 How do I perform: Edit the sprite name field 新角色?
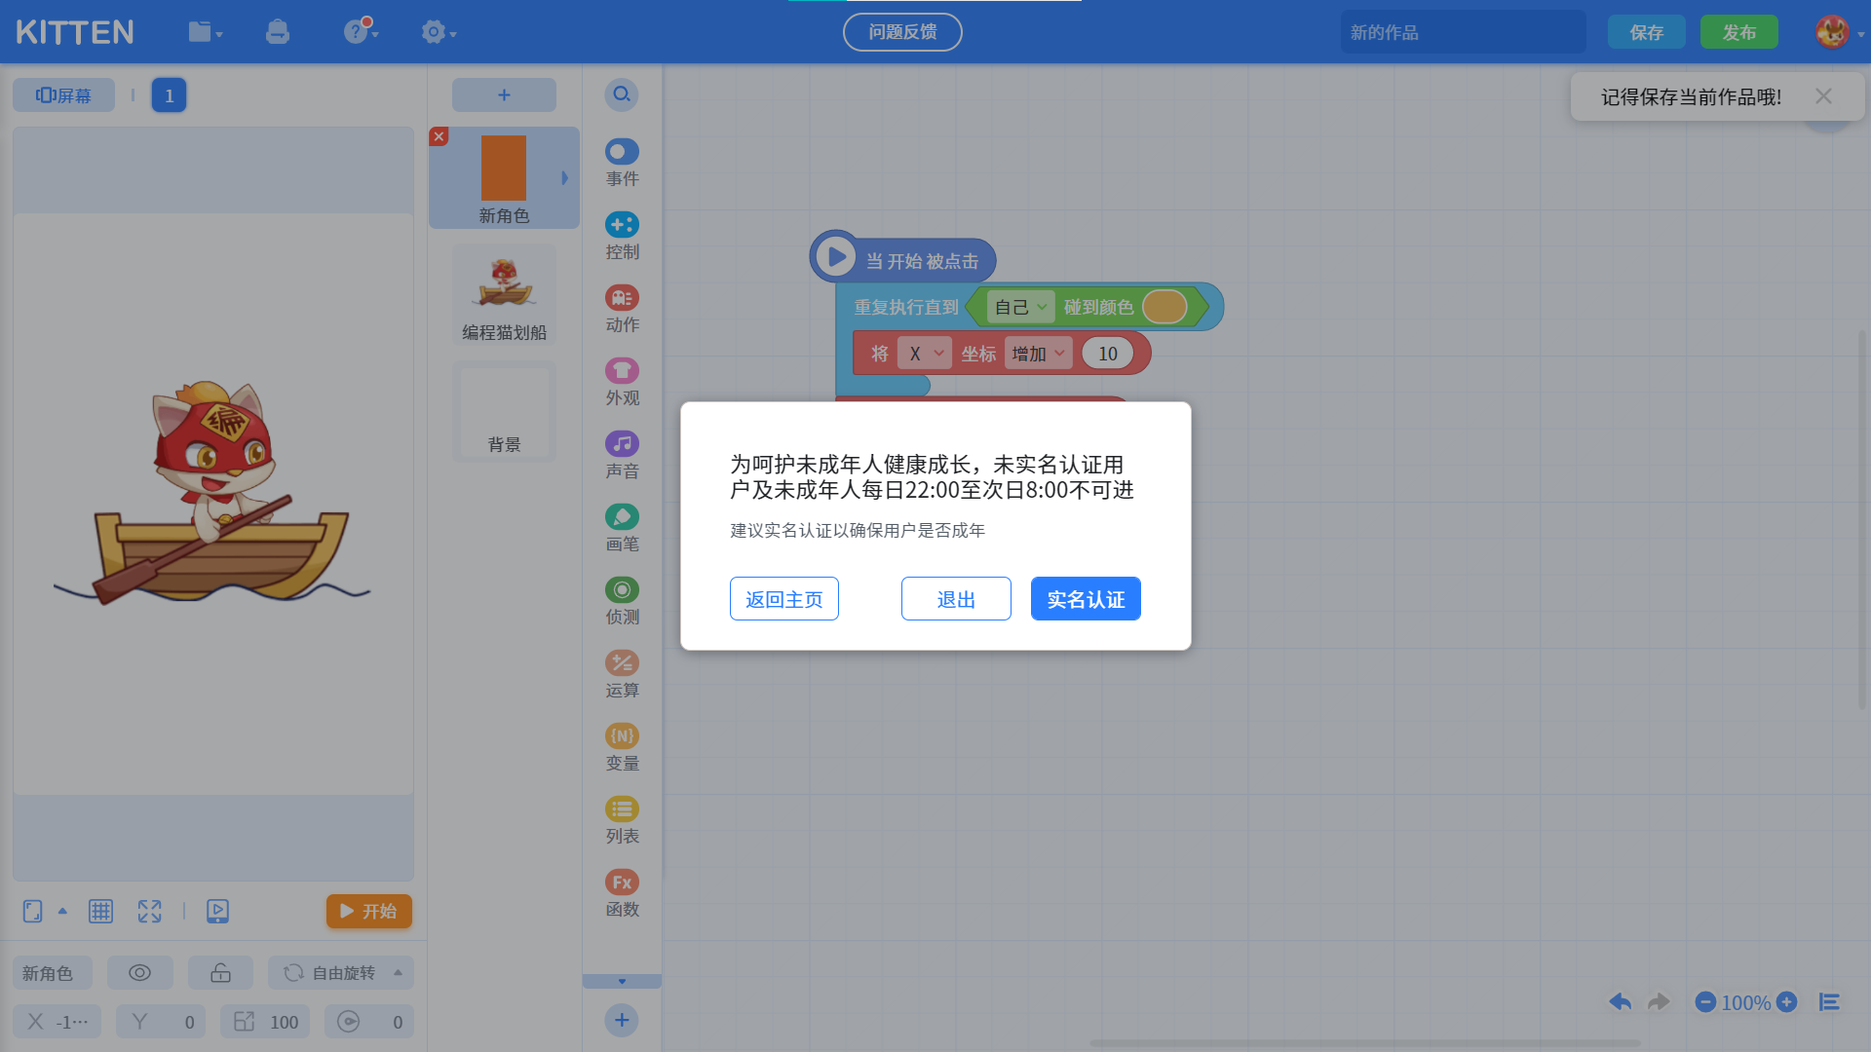pos(53,972)
